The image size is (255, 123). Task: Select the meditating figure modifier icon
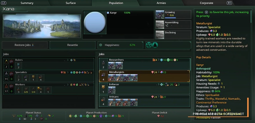pos(155,45)
